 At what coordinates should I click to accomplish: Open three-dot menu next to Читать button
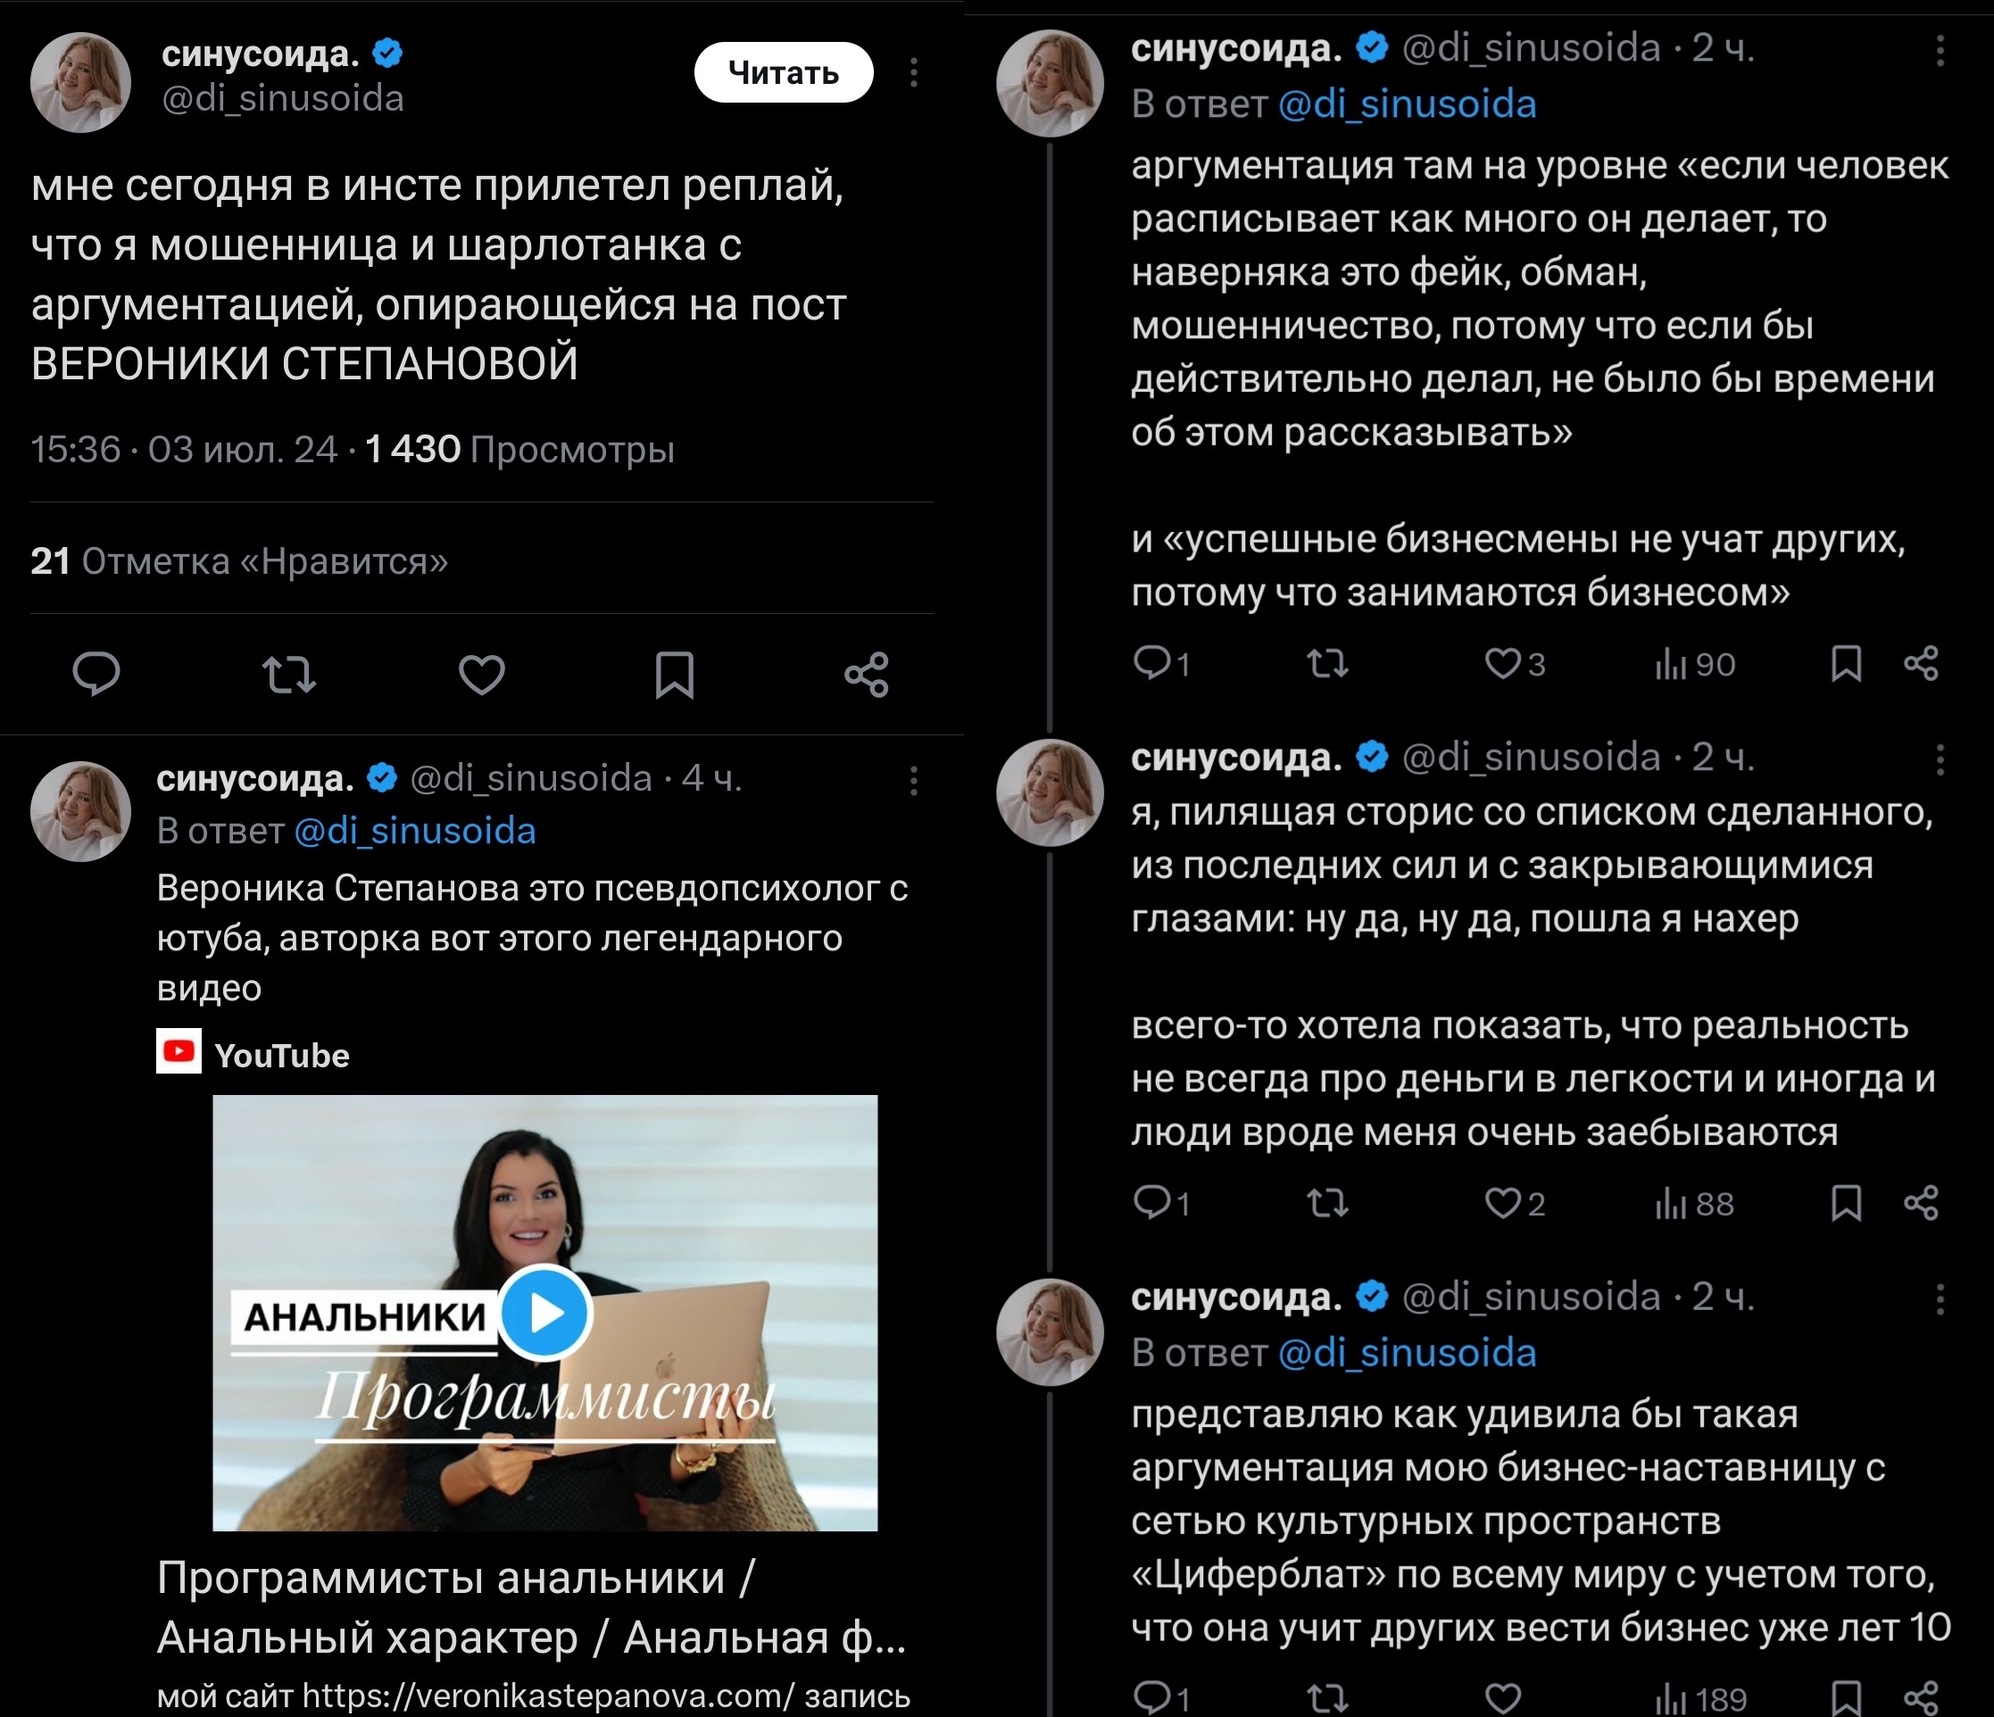tap(914, 72)
